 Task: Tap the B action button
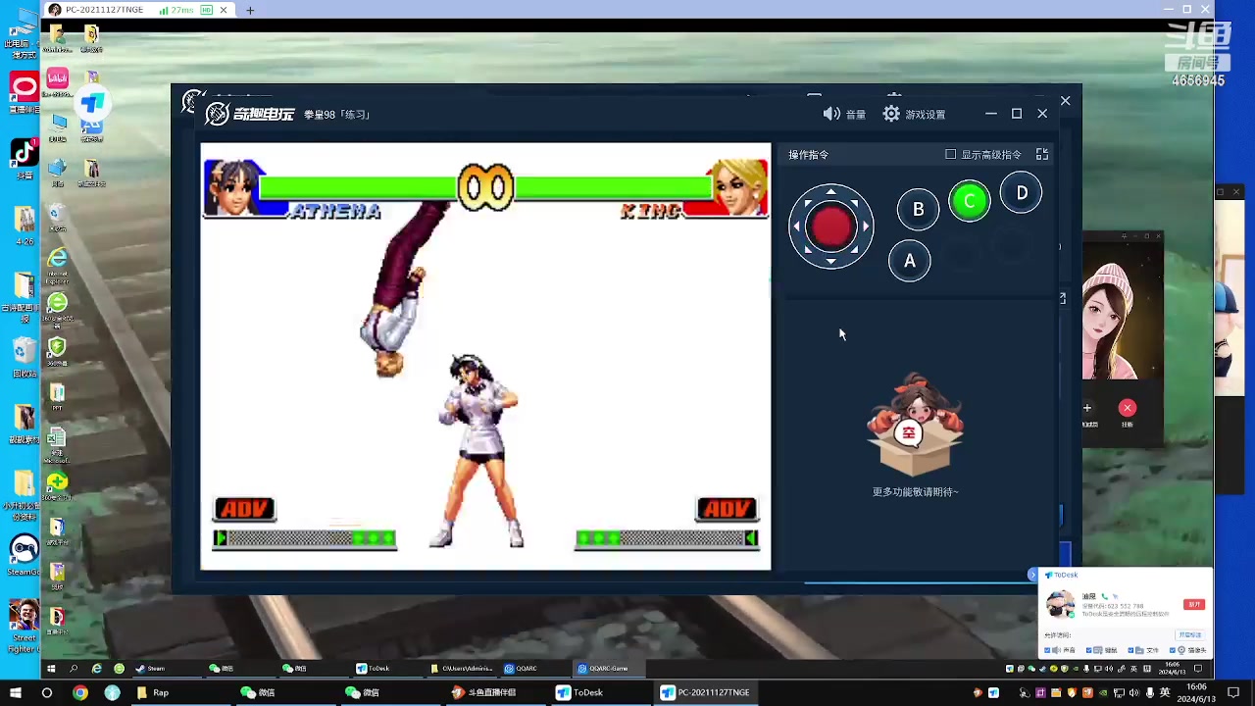click(x=919, y=209)
